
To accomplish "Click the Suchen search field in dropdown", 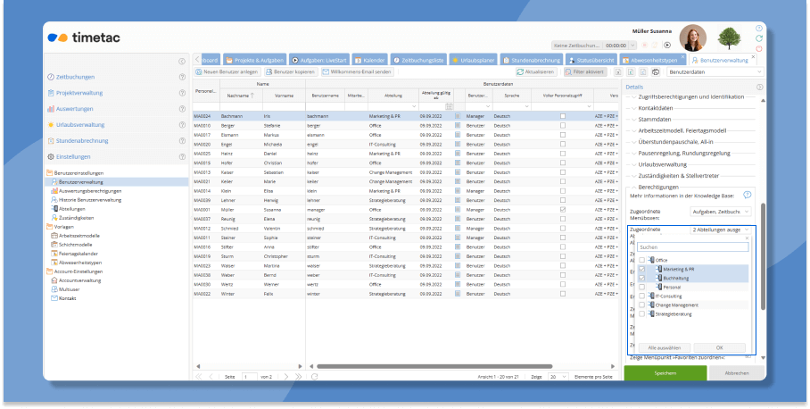I will [x=692, y=246].
